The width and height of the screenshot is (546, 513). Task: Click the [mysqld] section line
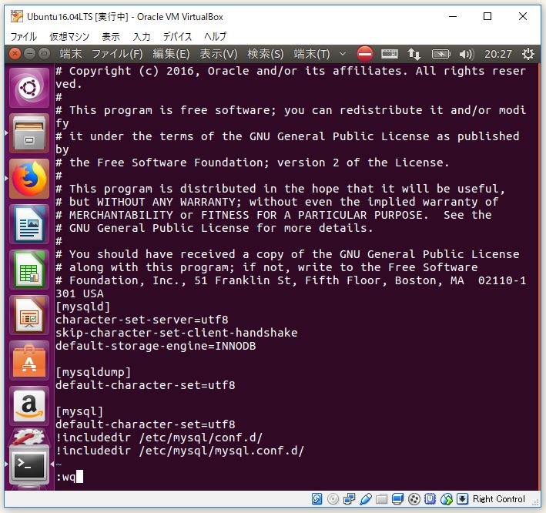coord(83,307)
